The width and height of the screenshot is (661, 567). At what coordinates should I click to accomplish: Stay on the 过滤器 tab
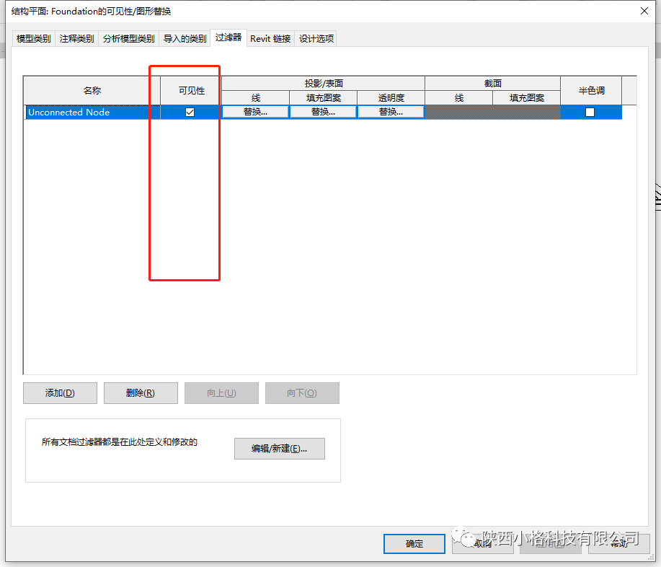tap(229, 38)
